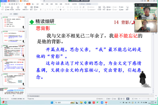Screen dimensions: 158x105
Task: Click the Shapes tool icon
Action: tap(104, 7)
